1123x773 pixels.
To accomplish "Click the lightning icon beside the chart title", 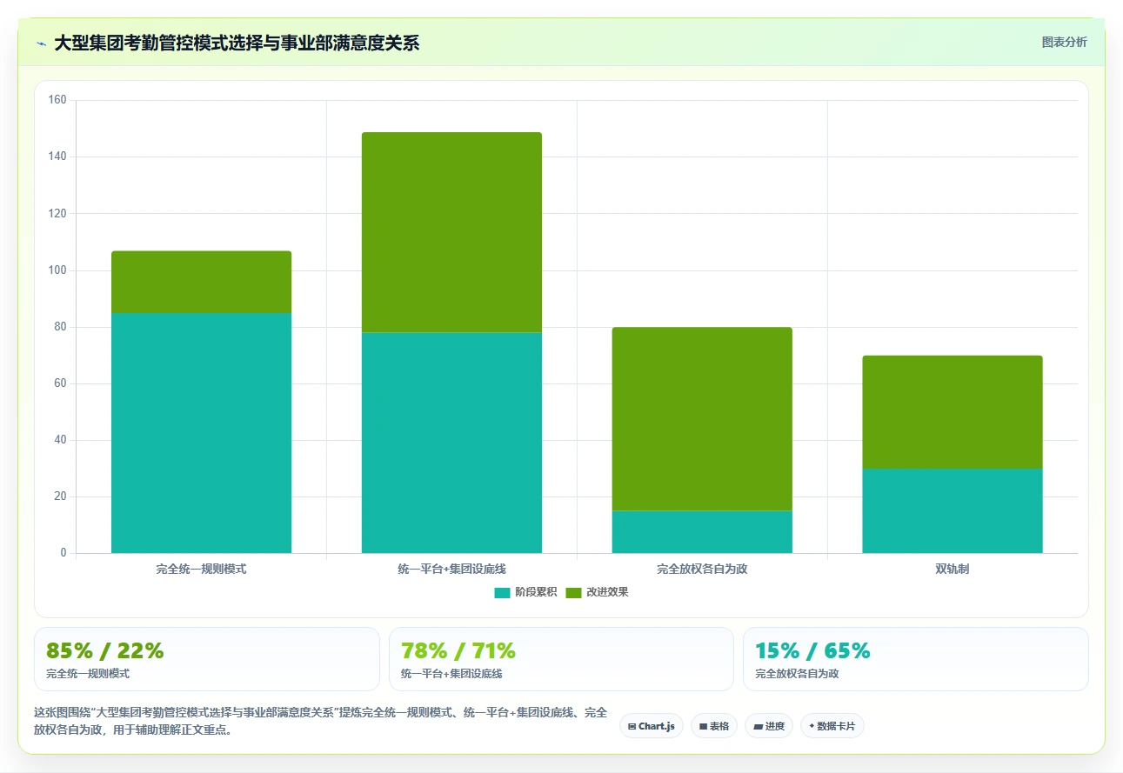I will click(x=41, y=43).
